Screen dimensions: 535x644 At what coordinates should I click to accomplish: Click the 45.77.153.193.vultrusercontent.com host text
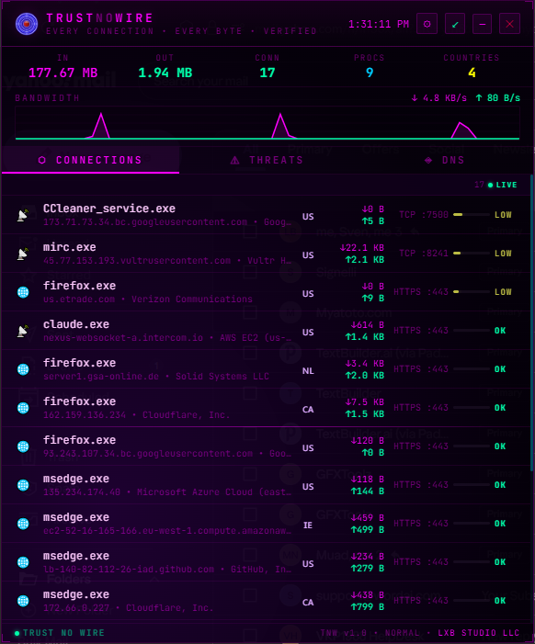(x=137, y=261)
